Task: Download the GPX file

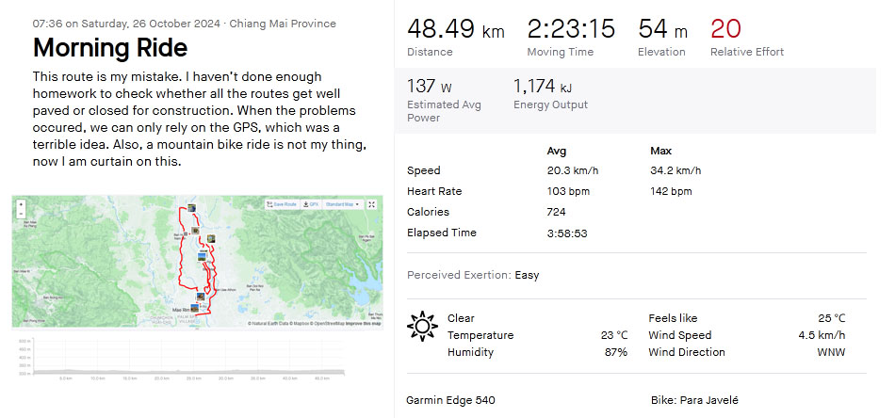Action: click(x=310, y=204)
